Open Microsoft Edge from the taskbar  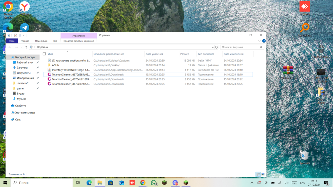point(89,183)
